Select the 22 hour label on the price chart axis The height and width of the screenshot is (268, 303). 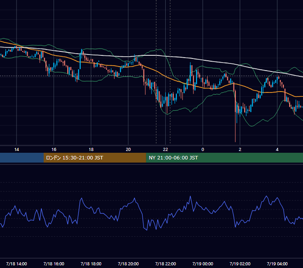[165, 150]
